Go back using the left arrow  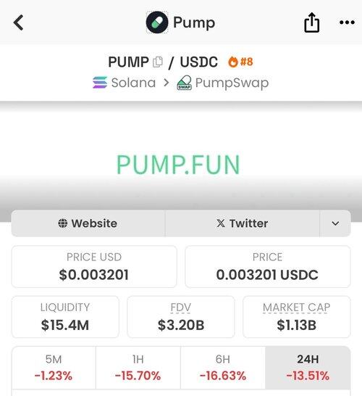[x=18, y=22]
